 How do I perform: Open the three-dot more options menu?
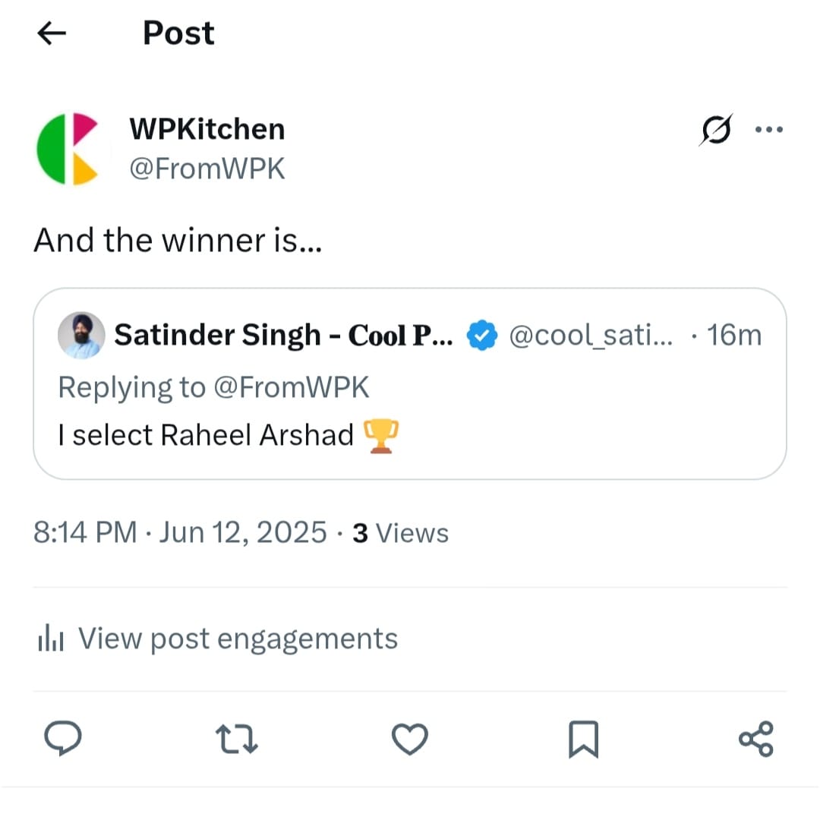pyautogui.click(x=768, y=129)
